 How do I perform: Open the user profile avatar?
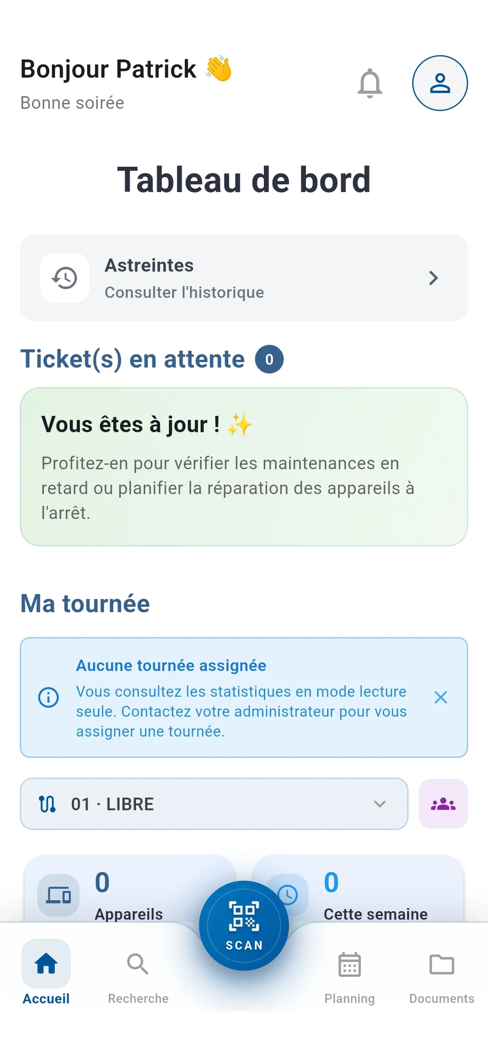pos(440,83)
